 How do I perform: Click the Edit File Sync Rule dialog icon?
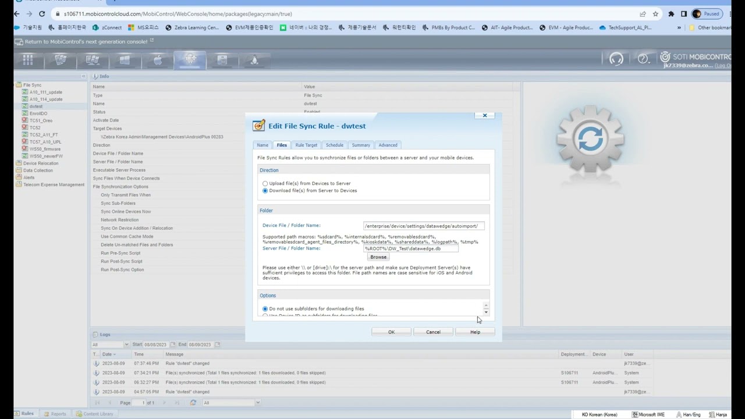[258, 126]
